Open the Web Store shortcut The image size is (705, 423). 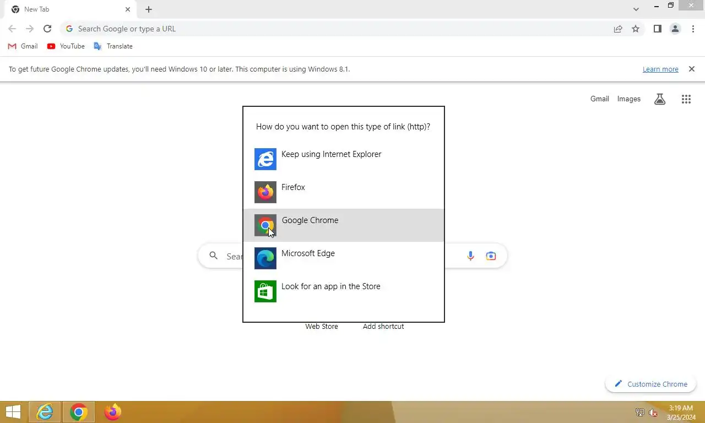point(322,327)
